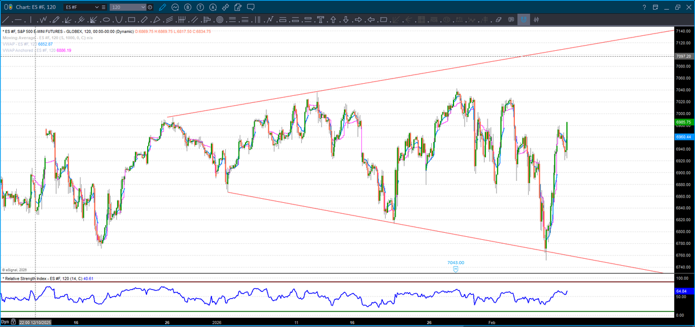This screenshot has height=327, width=695.
Task: Click the 6960.44 price axis marker
Action: pos(683,137)
